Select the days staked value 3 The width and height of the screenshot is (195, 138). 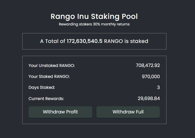tap(158, 87)
